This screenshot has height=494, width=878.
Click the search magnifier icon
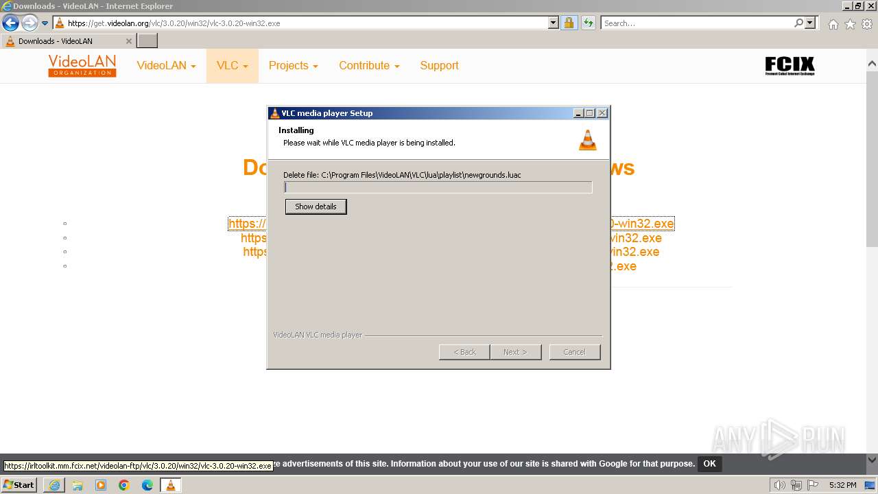pos(798,23)
